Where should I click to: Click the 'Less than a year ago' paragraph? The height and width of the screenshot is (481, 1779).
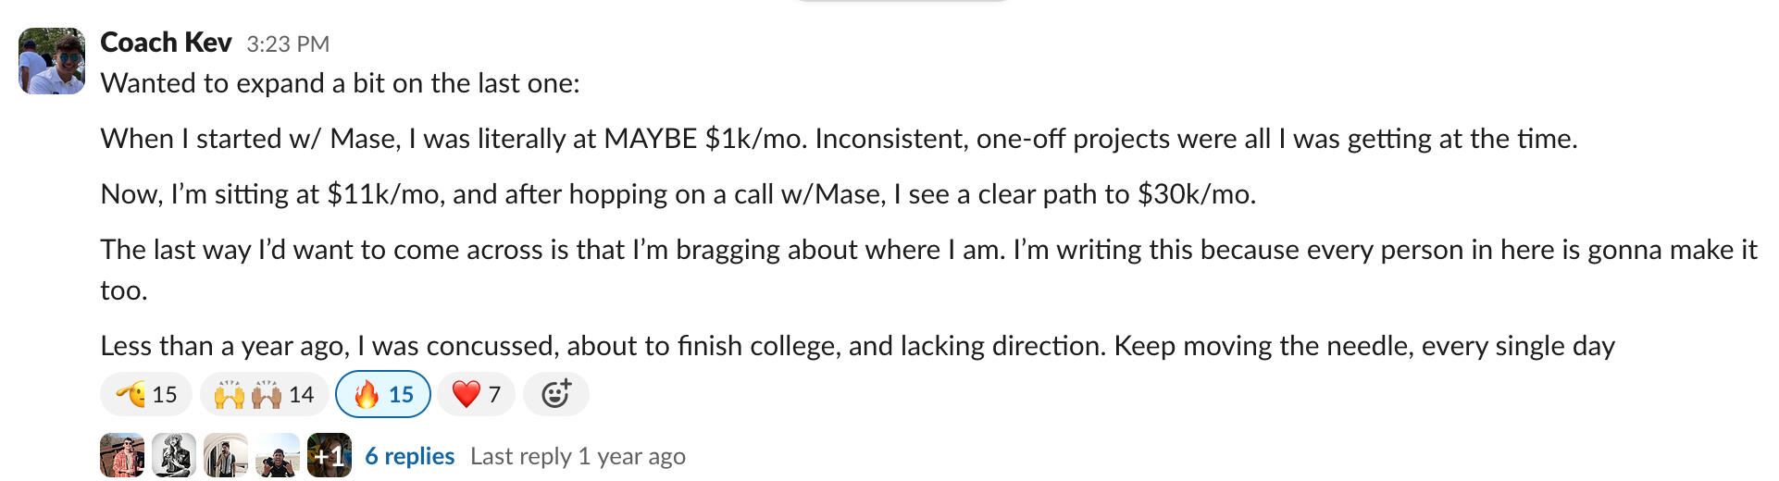click(857, 346)
